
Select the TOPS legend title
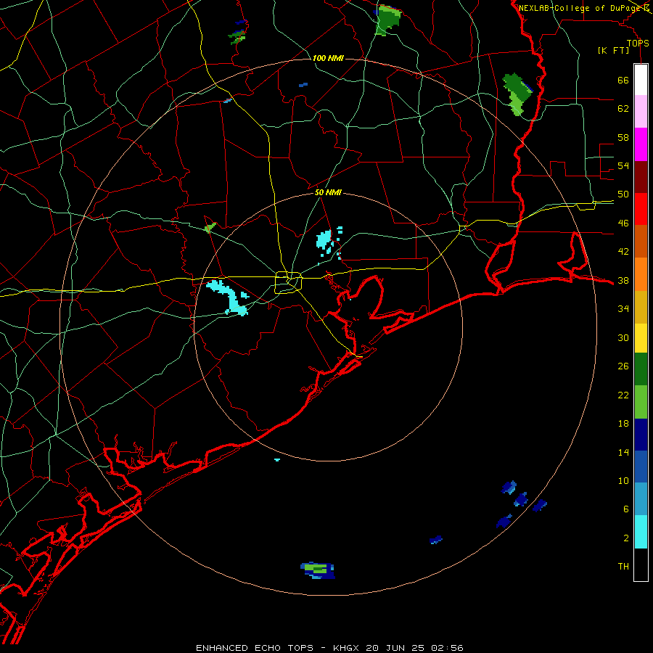pyautogui.click(x=638, y=44)
